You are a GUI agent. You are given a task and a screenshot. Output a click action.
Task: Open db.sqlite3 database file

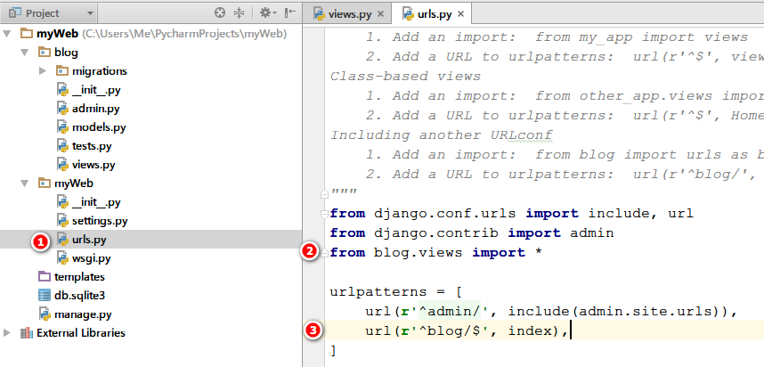(80, 296)
